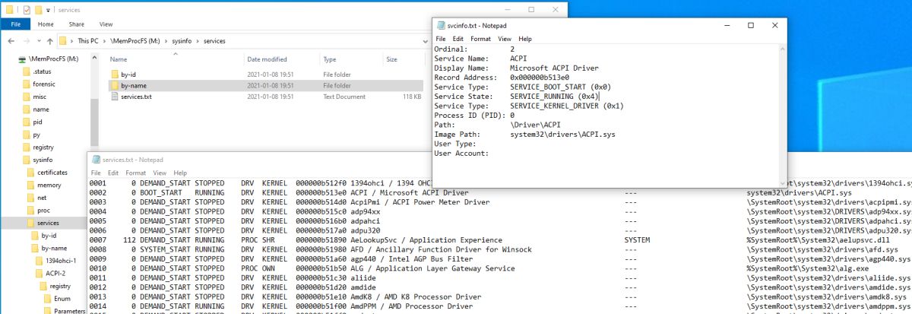Switch to the Home ribbon tab
912x314 pixels.
pyautogui.click(x=46, y=24)
